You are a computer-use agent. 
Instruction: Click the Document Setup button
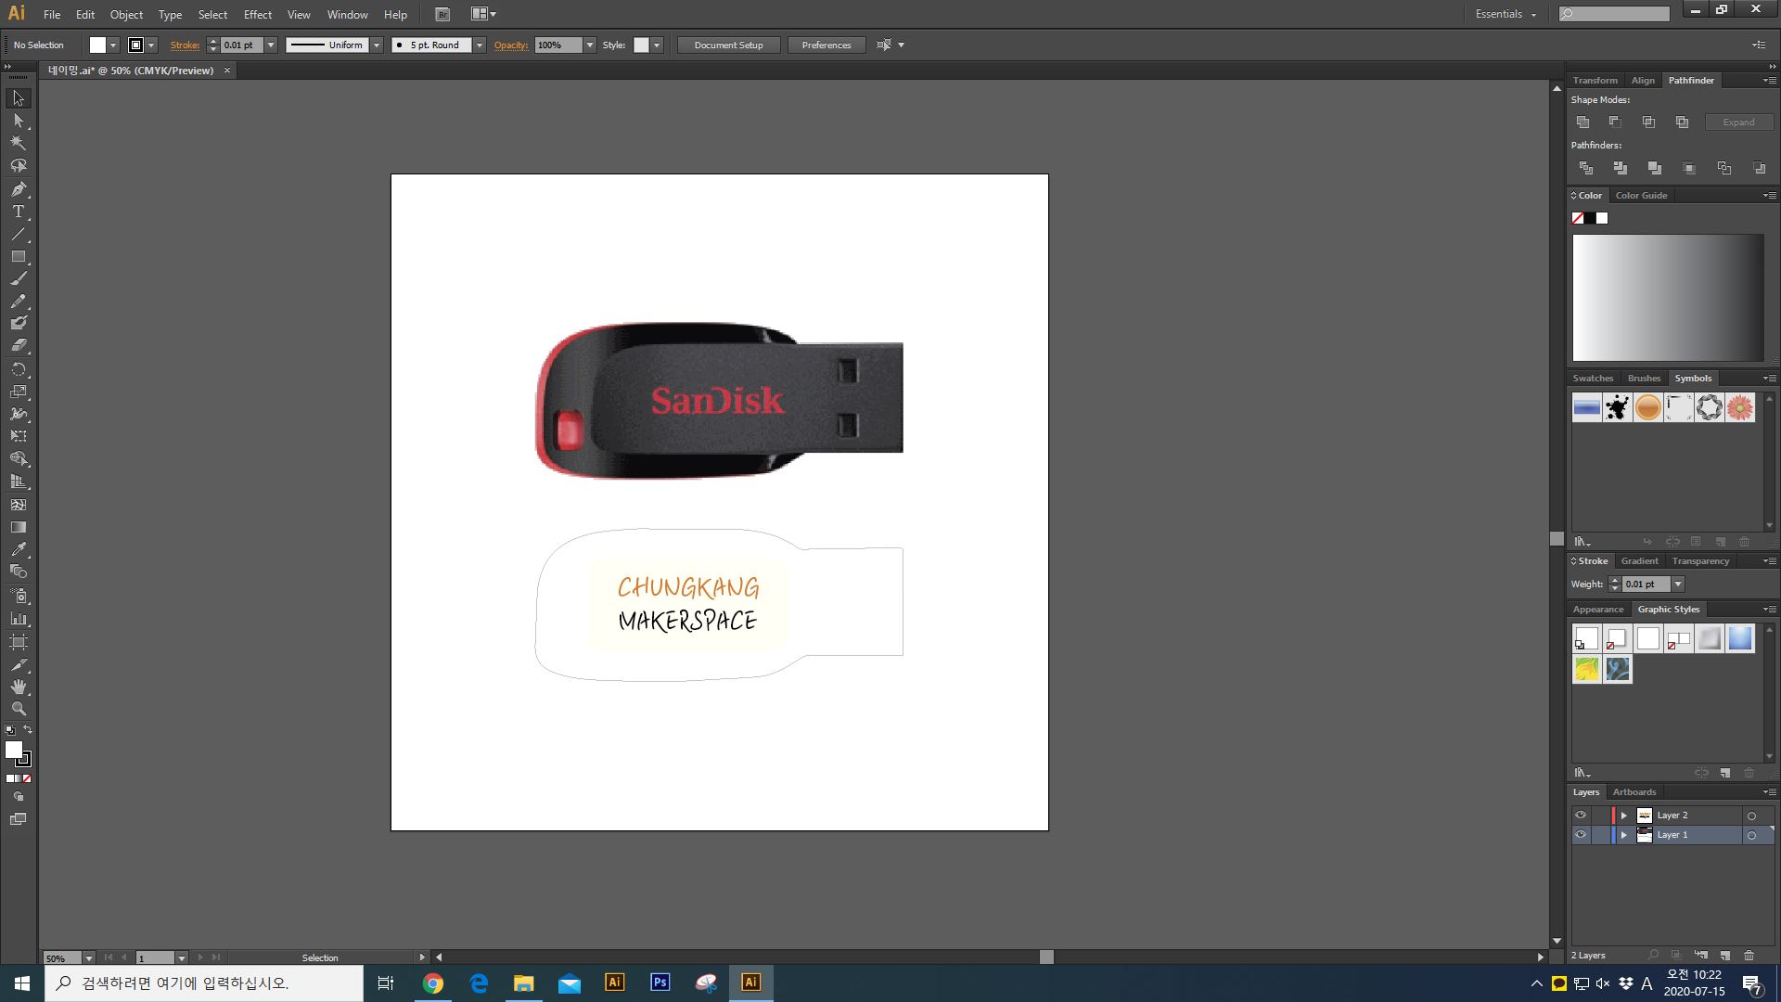tap(728, 45)
